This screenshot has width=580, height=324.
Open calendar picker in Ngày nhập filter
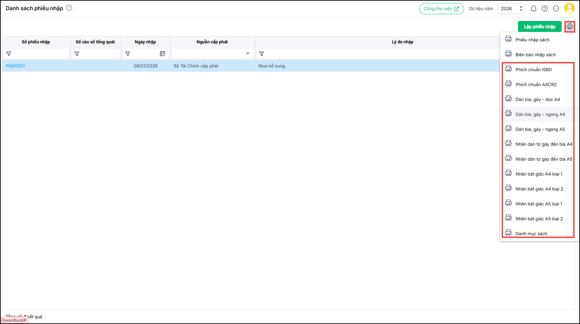click(162, 54)
